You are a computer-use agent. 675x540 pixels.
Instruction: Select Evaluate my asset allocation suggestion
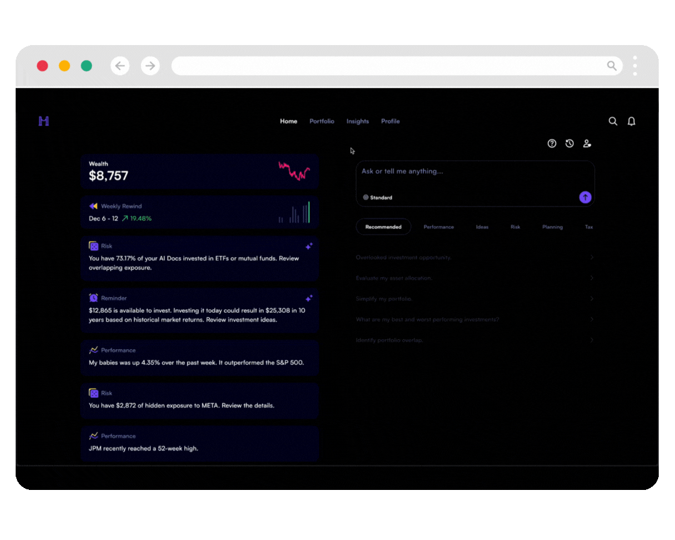475,278
